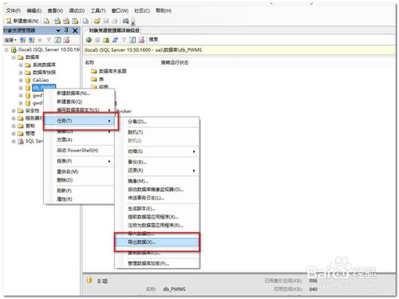Viewport: 399px width, 299px height.
Task: Open the 工具(T) menu
Action: coord(98,10)
